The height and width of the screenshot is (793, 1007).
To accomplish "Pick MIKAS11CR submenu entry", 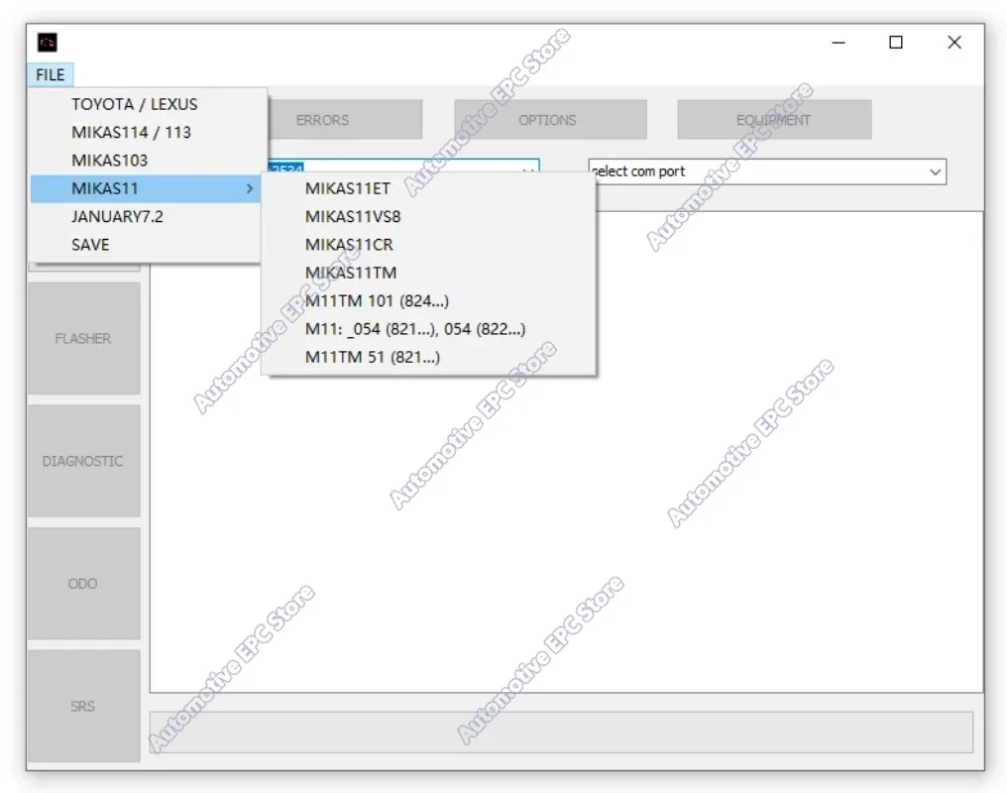I will tap(428, 245).
